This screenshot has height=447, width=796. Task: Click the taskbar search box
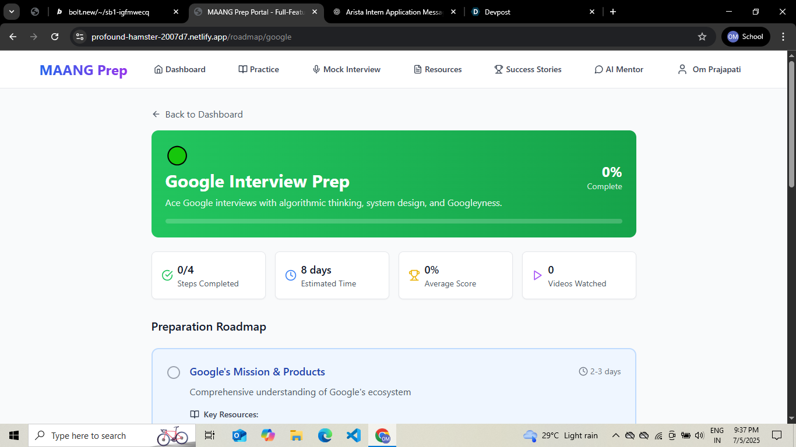[112, 435]
